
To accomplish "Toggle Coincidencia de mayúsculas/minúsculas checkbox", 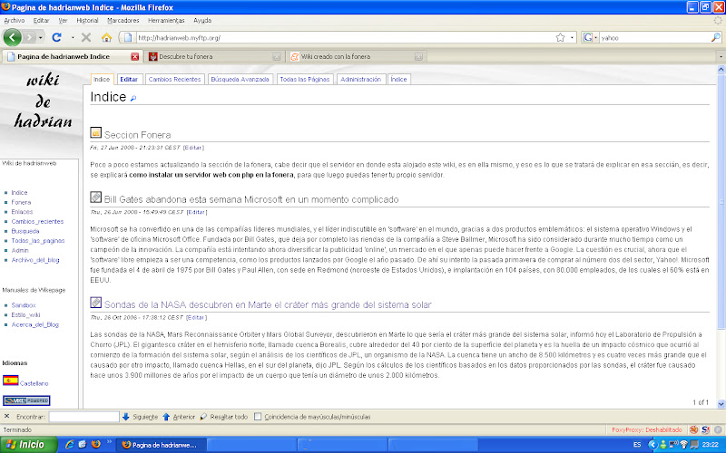I will [x=258, y=417].
